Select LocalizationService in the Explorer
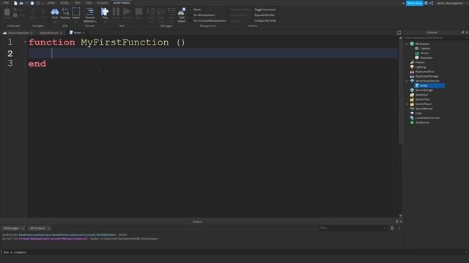The width and height of the screenshot is (469, 263). click(x=427, y=118)
